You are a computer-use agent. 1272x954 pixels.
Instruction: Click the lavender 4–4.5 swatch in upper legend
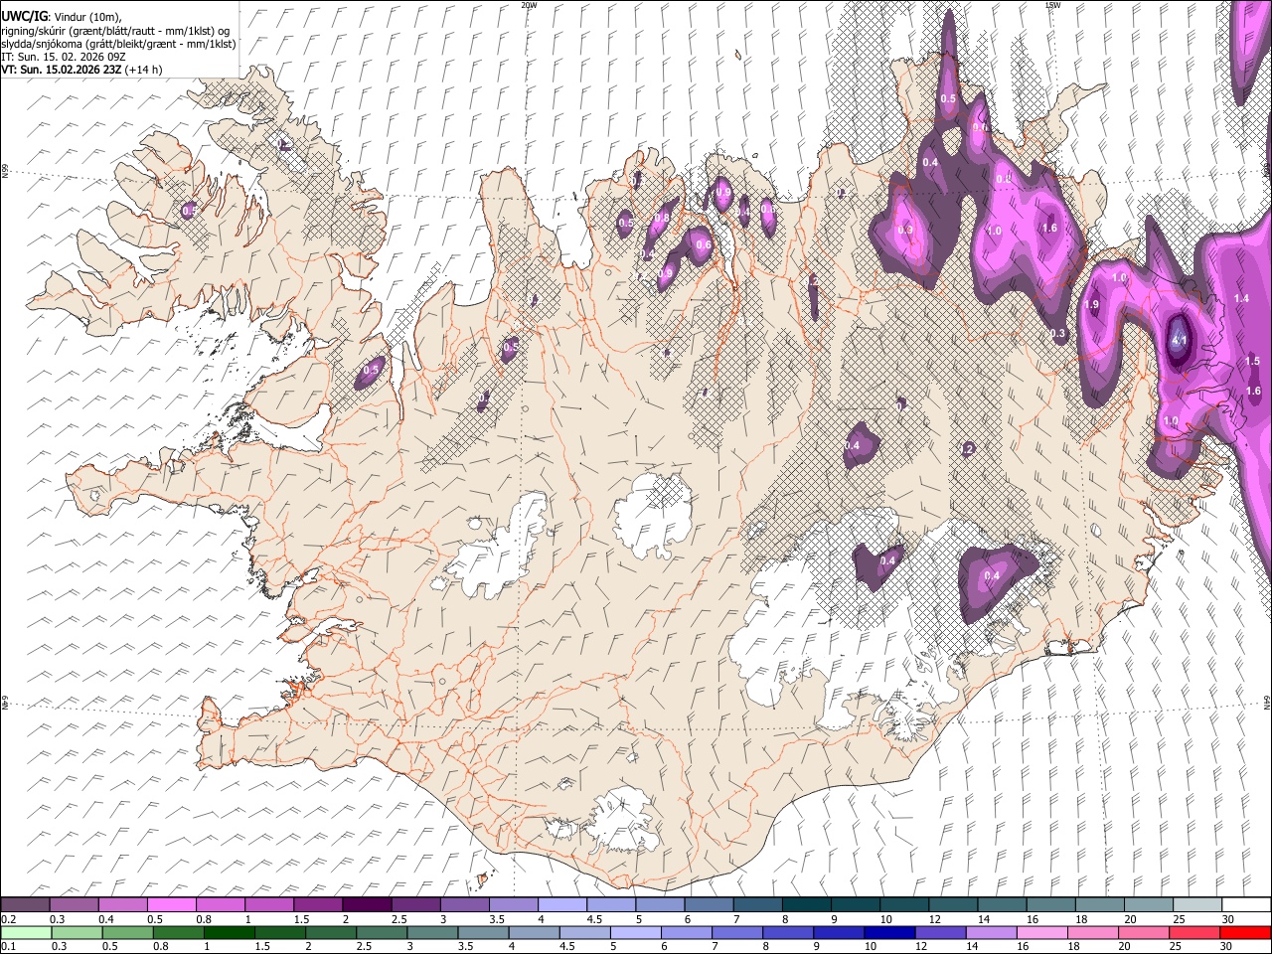(x=562, y=904)
